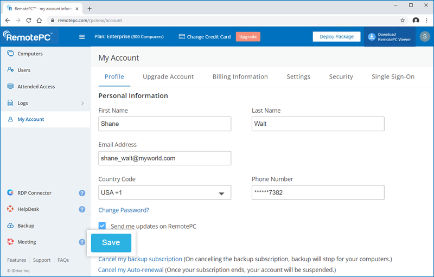Click the First Name input field
Image resolution: width=434 pixels, height=277 pixels.
tap(165, 124)
